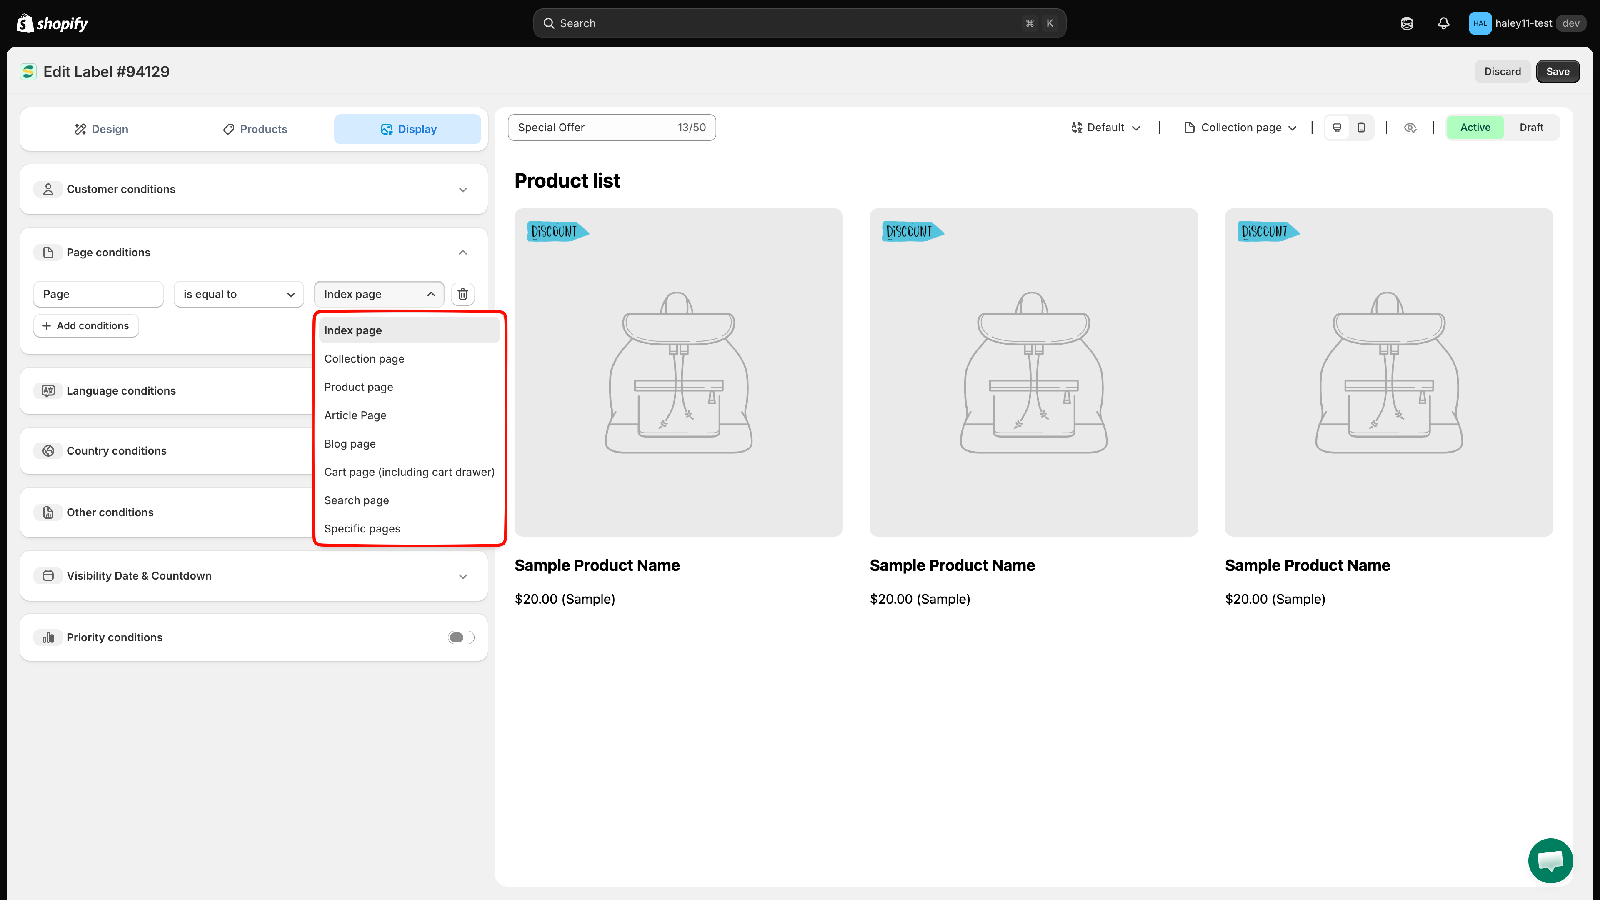Switch preview to mobile view icon

point(1361,127)
